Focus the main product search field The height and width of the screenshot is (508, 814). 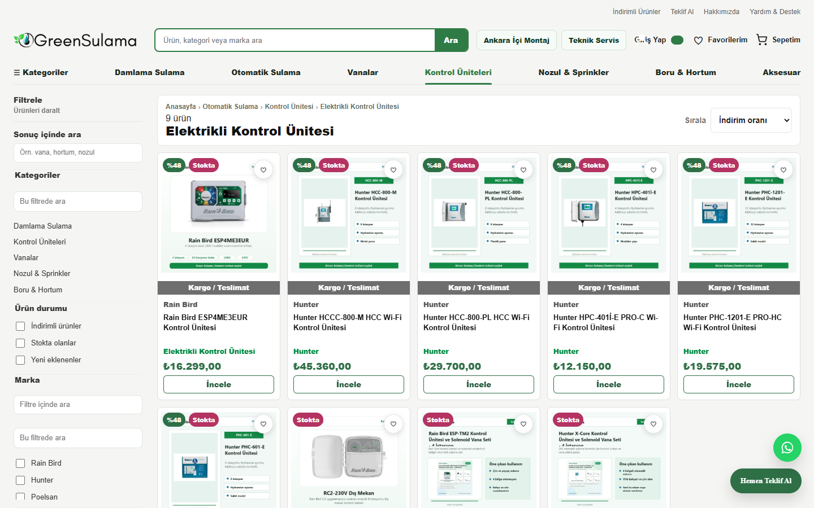pos(295,40)
